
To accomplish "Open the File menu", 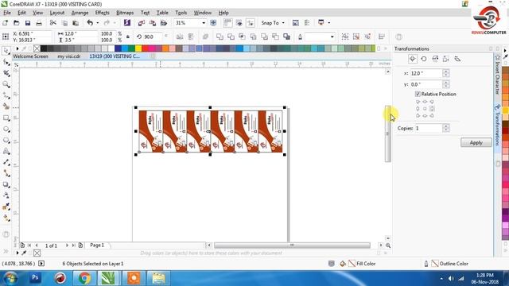I will click(x=7, y=13).
